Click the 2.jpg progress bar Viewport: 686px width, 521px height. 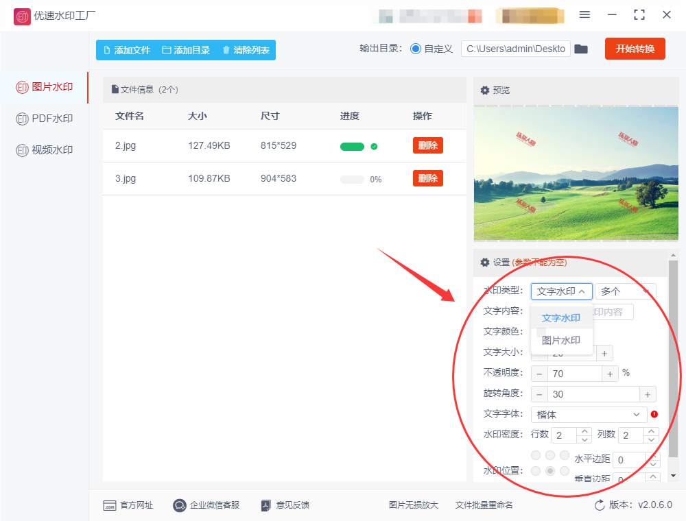pyautogui.click(x=352, y=147)
